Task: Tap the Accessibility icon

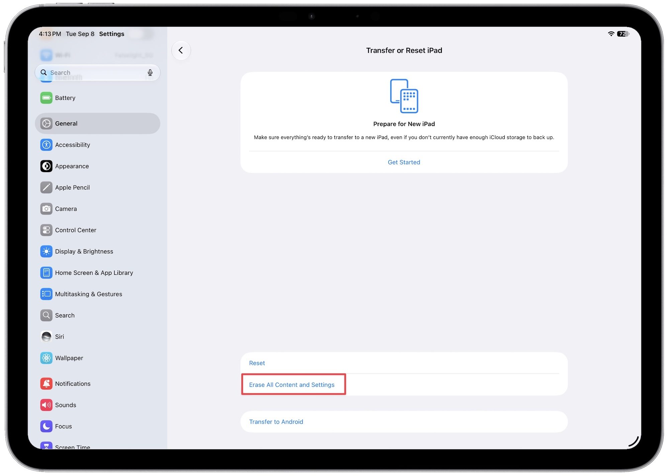Action: pos(46,145)
